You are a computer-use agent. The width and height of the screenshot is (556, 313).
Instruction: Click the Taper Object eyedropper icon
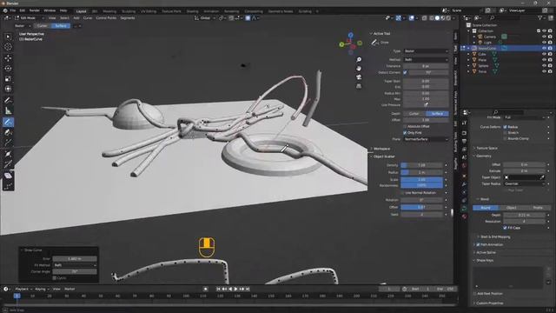542,177
